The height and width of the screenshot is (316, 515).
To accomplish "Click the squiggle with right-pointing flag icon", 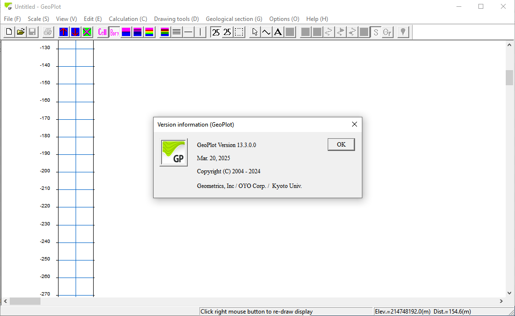I will 340,32.
